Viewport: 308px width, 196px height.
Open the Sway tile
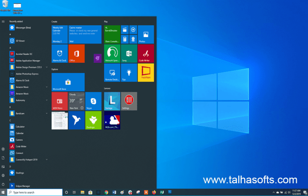[x=129, y=54]
